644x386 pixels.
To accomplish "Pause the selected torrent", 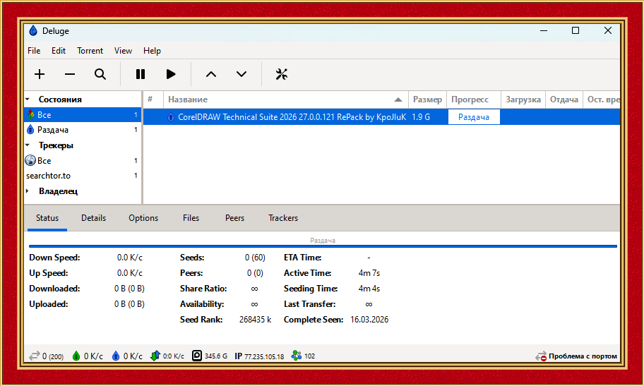I will click(x=141, y=74).
